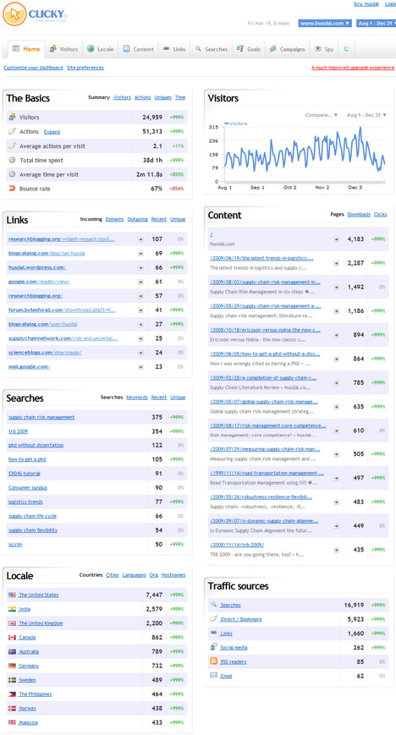The image size is (396, 735).
Task: Click the Links chain icon in Traffic sources
Action: click(213, 633)
